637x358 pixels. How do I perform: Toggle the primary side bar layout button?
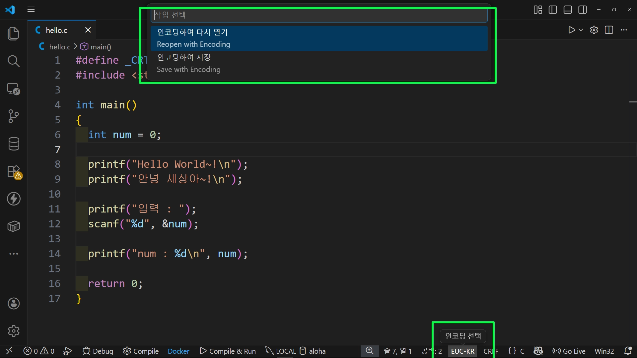553,10
